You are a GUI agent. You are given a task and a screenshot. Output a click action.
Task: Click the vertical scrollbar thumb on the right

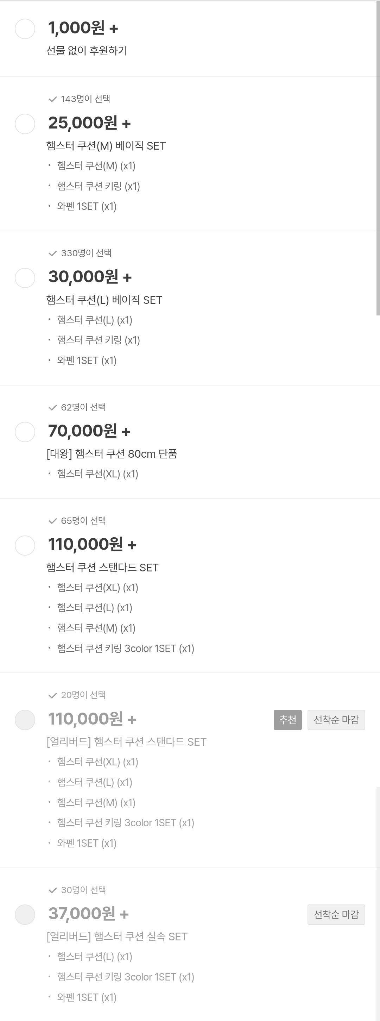(378, 158)
